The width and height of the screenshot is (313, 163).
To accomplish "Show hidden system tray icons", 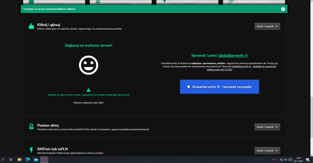I will coord(274,160).
